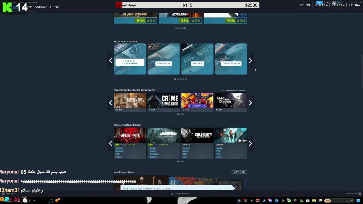Open the Steam Games menu
This screenshot has height=204, width=363.
[28, 3]
